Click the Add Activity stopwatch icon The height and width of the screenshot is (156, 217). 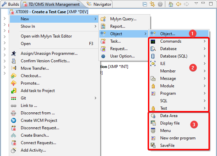[x=14, y=150]
